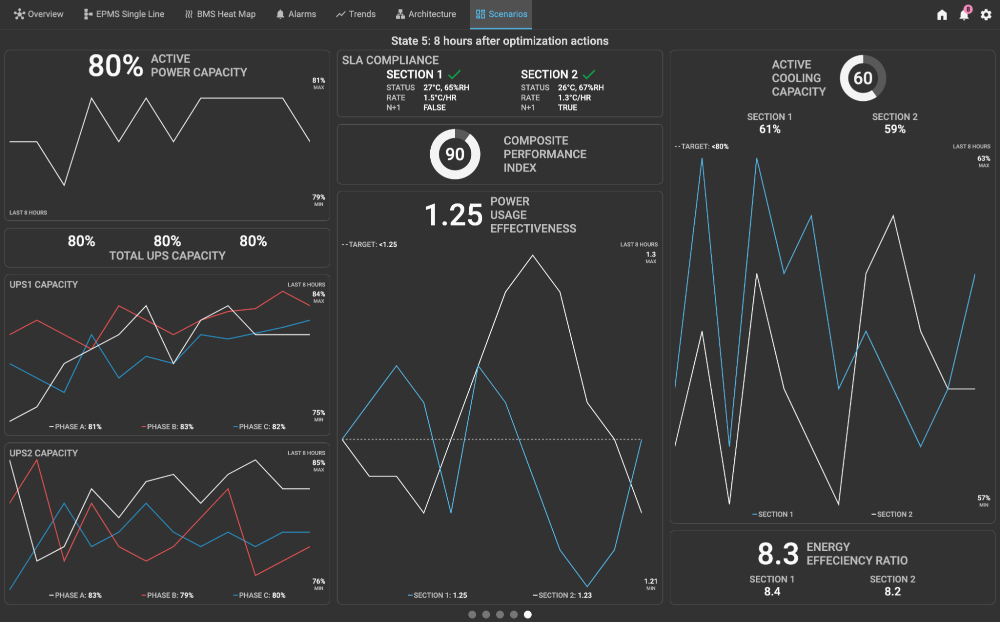Open notifications bell with badge 8
Image resolution: width=1000 pixels, height=622 pixels.
(964, 14)
